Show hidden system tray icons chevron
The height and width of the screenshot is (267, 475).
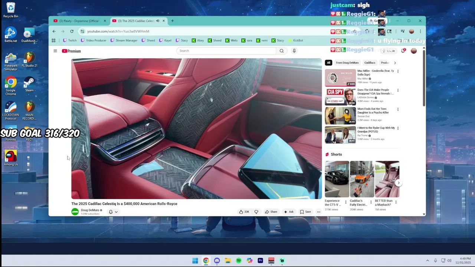click(x=427, y=261)
